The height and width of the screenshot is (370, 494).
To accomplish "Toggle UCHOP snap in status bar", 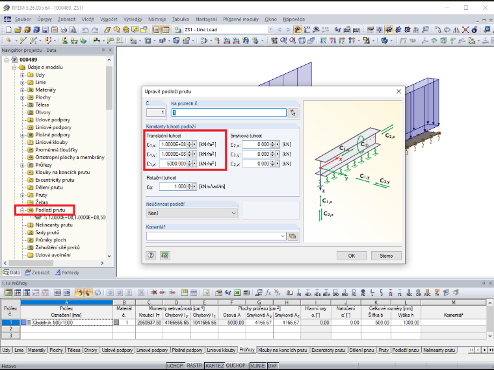I will [175, 365].
